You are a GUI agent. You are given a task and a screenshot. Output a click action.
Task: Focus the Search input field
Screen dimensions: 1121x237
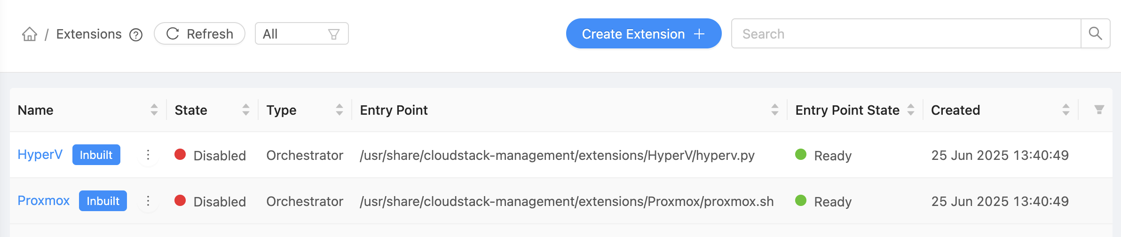point(905,34)
